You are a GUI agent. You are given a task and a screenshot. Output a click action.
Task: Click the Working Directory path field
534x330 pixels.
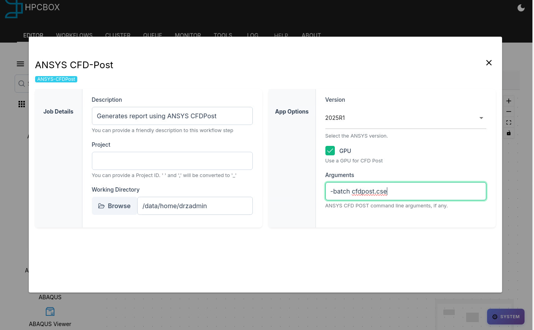195,206
